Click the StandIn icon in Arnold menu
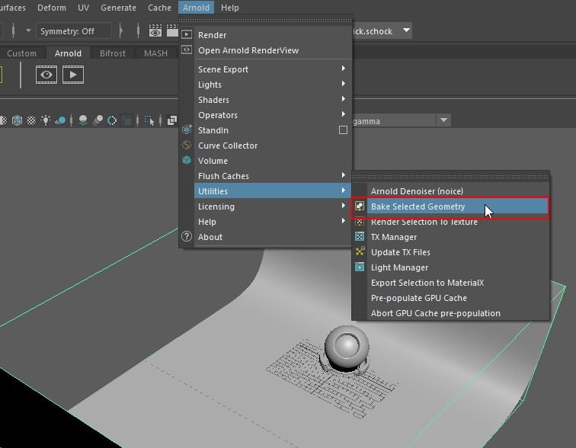This screenshot has height=448, width=576. pos(187,130)
